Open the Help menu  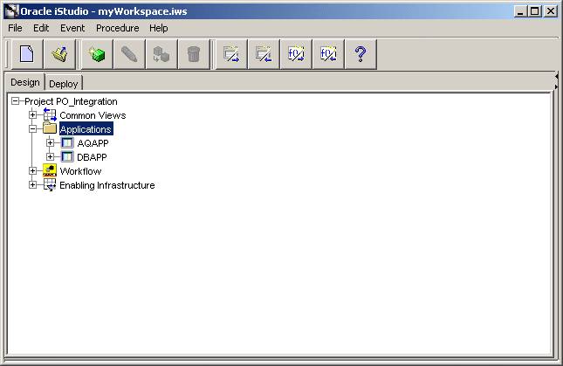(x=159, y=28)
